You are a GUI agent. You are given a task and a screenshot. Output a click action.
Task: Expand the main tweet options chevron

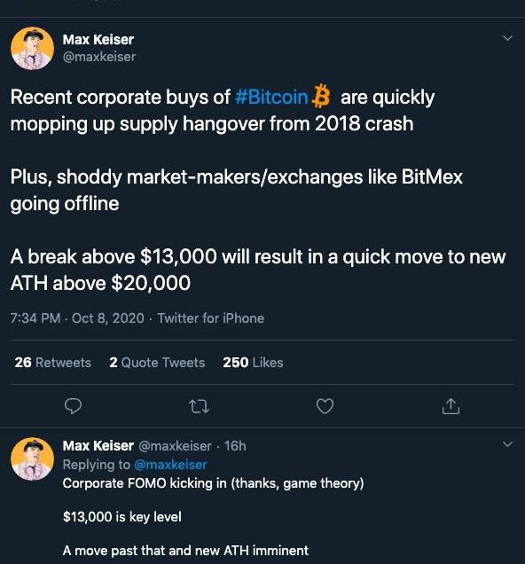(x=507, y=38)
